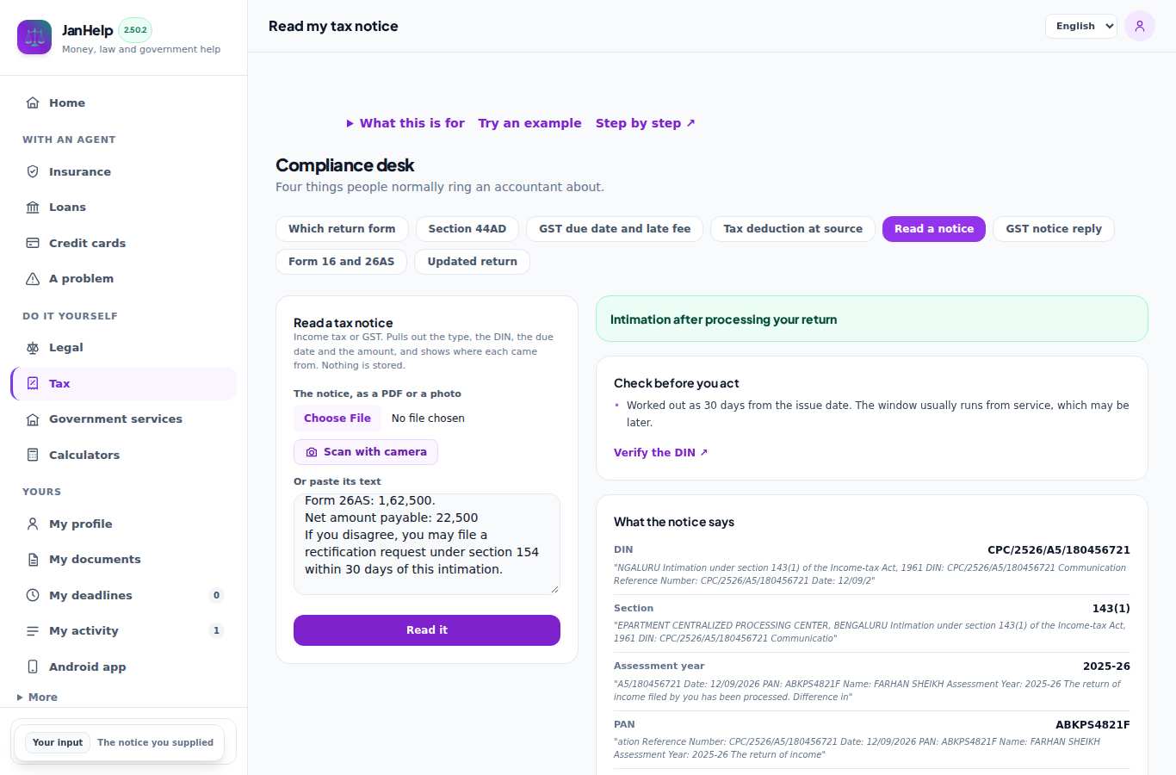Click the Home house icon in sidebar
Image resolution: width=1176 pixels, height=775 pixels.
(33, 102)
